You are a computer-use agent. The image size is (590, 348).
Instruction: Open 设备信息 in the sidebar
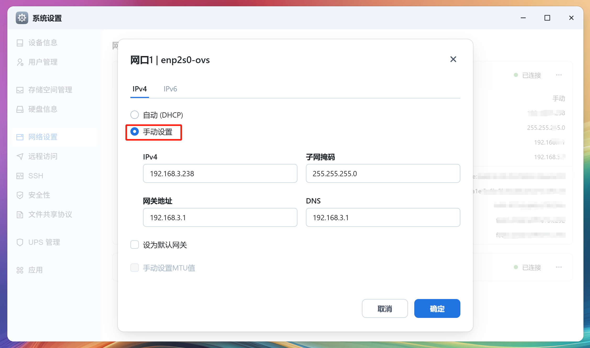pos(42,43)
